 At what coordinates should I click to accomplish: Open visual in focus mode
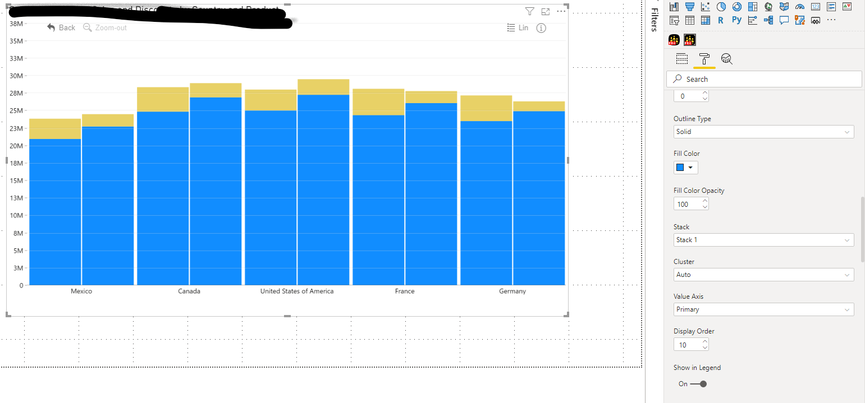tap(546, 11)
